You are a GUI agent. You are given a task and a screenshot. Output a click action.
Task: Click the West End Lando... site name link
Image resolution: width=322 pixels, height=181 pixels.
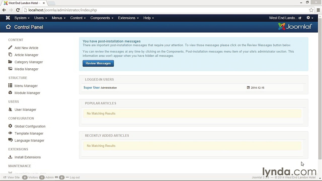click(283, 18)
